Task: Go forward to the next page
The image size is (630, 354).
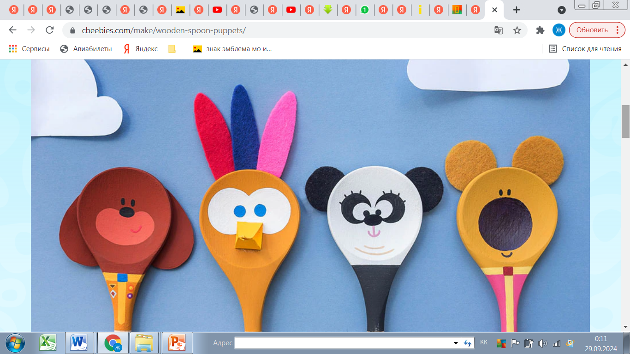Action: [31, 30]
